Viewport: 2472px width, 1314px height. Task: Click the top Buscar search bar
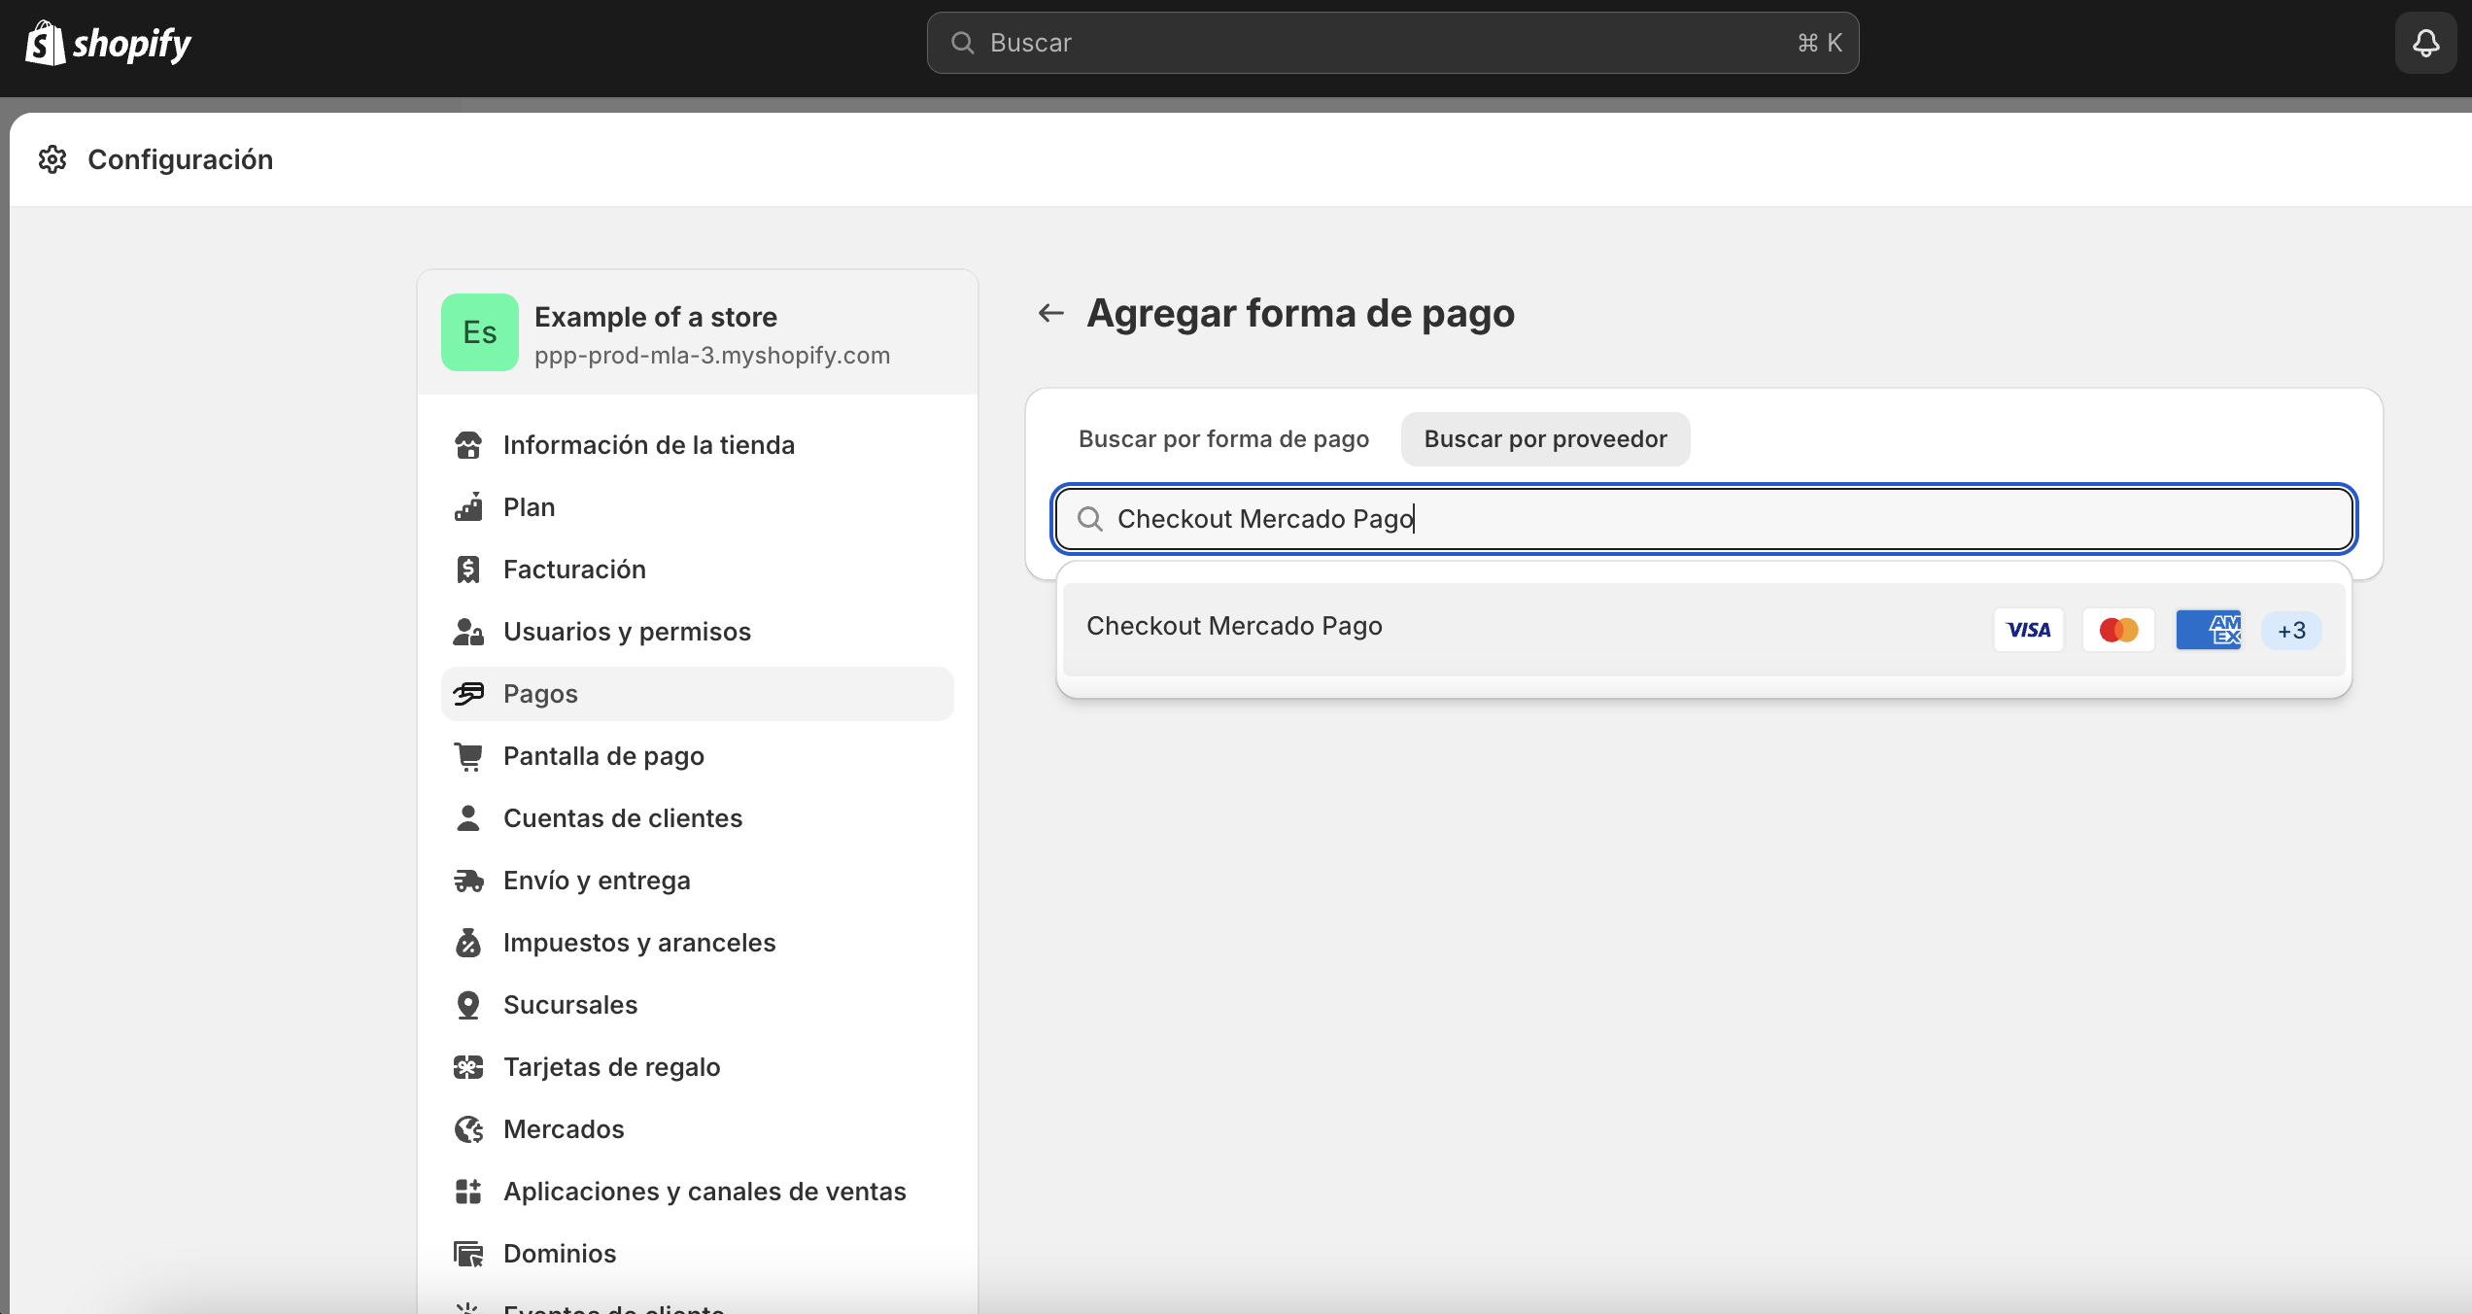(1392, 43)
